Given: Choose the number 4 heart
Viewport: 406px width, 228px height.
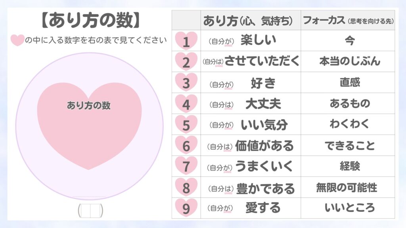Looking at the screenshot, I should coord(186,104).
